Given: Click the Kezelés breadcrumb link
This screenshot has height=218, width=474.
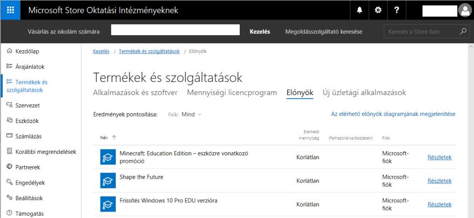Looking at the screenshot, I should pyautogui.click(x=101, y=51).
